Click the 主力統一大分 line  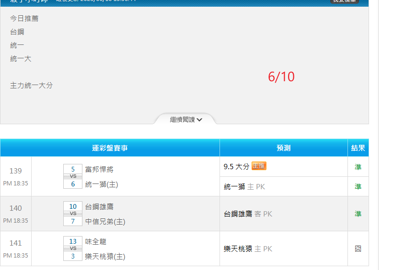click(x=31, y=86)
